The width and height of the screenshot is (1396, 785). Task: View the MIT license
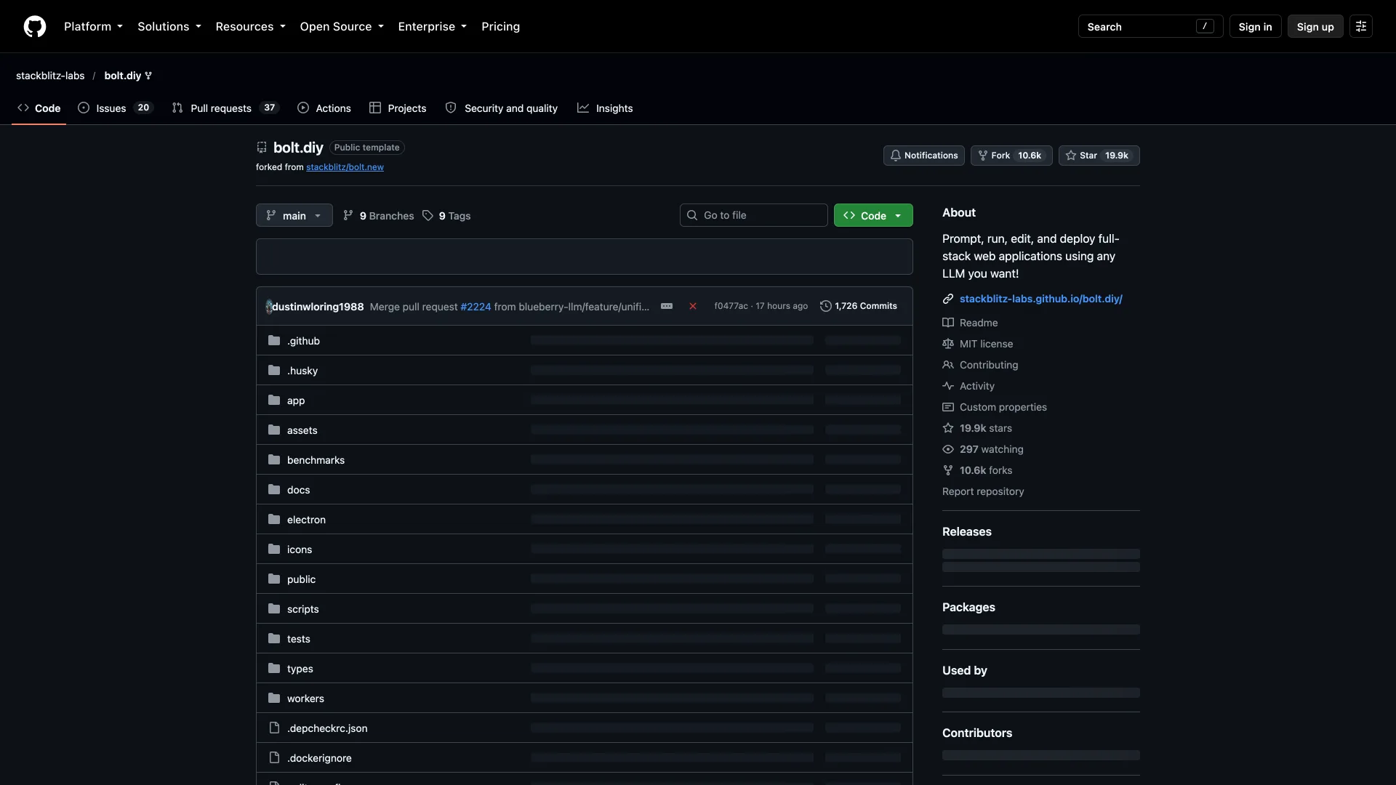coord(977,344)
